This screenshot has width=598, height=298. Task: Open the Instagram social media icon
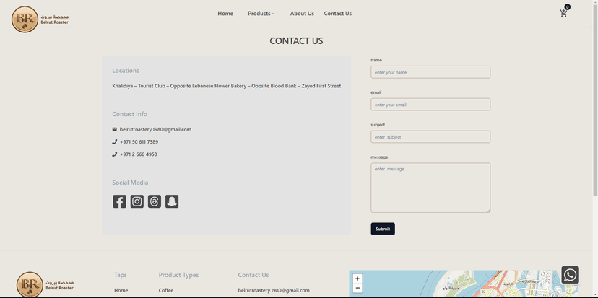(x=137, y=201)
